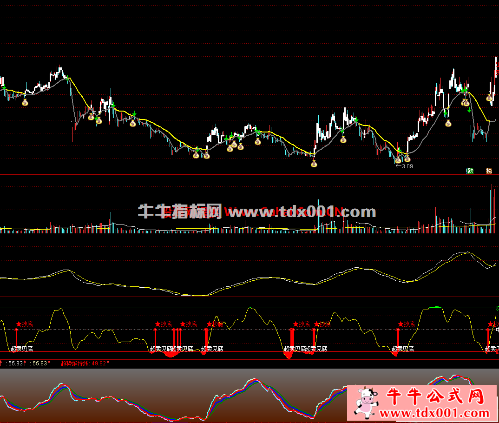Image resolution: width=499 pixels, height=423 pixels.
Task: Click the leftmost 超卖见底 label
Action: (x=22, y=349)
